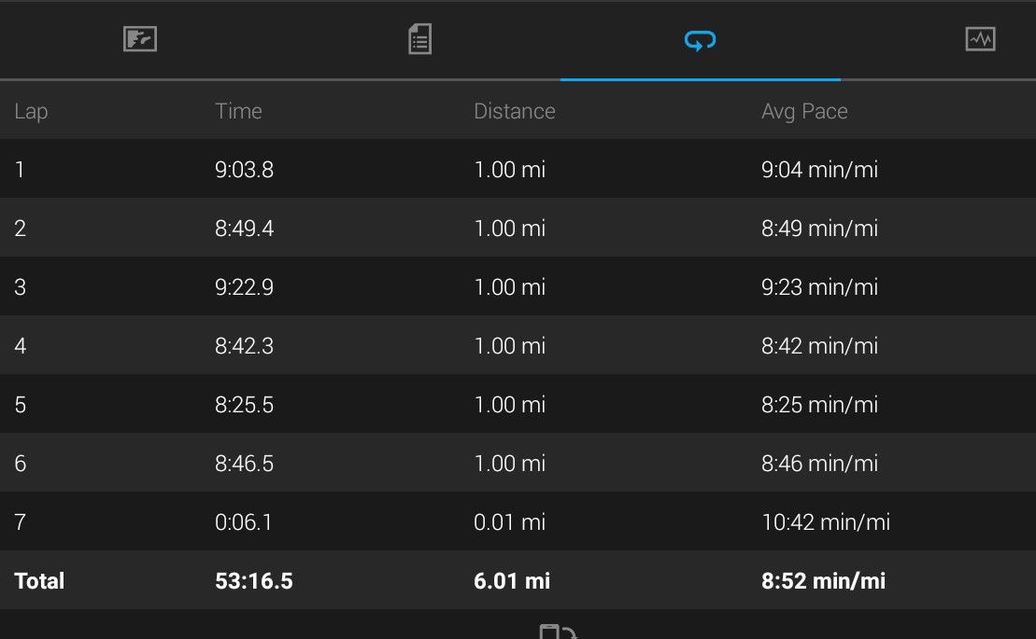Screen dimensions: 1036x639
Task: Select the Distance column header
Action: [x=515, y=111]
